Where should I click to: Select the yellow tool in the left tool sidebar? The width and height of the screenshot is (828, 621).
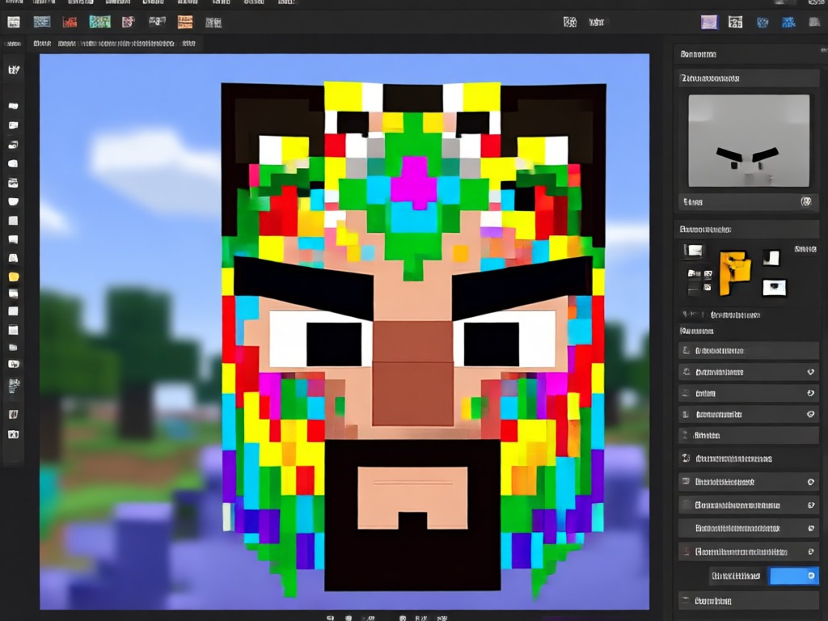pyautogui.click(x=14, y=277)
